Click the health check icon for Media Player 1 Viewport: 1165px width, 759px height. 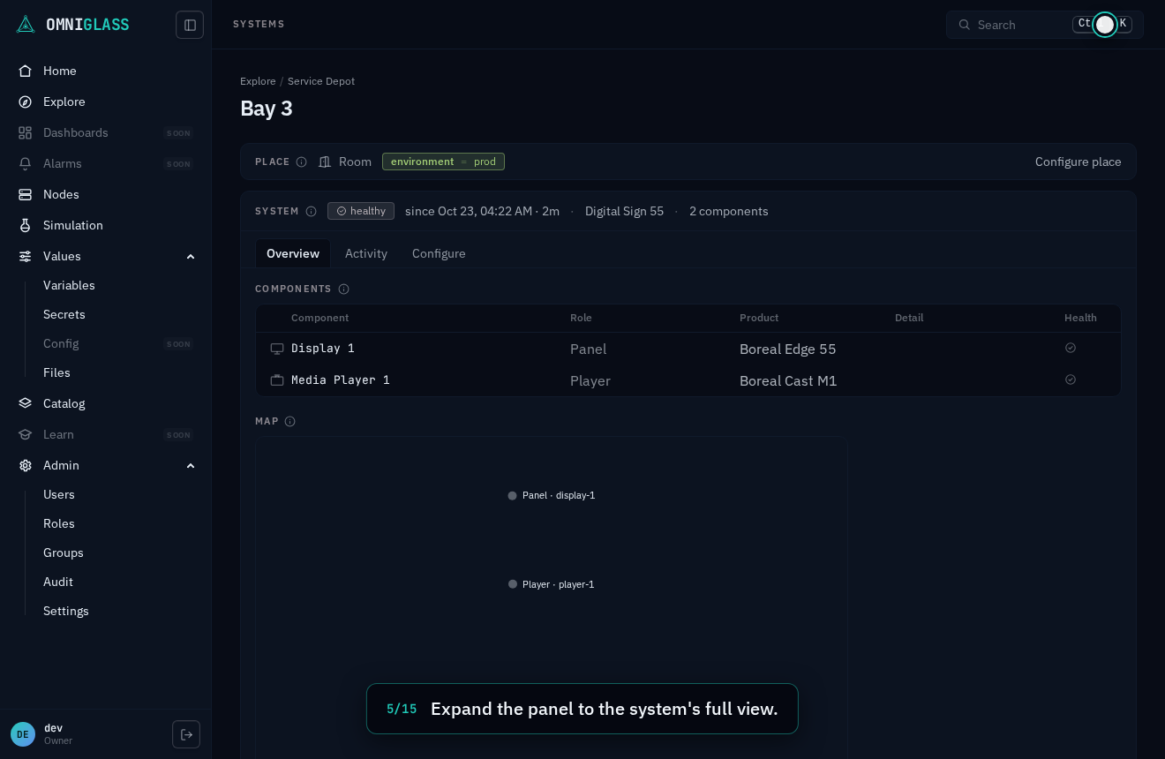point(1071,379)
